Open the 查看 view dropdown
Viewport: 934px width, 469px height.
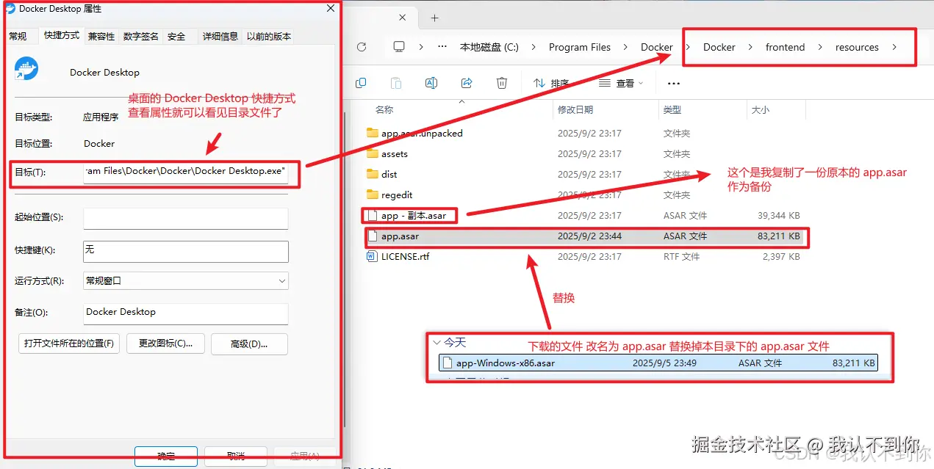(x=621, y=83)
